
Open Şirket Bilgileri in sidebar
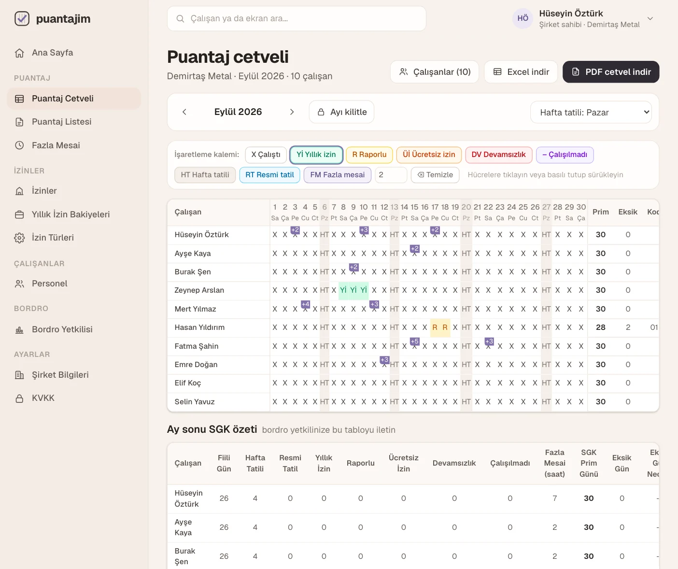coord(74,375)
